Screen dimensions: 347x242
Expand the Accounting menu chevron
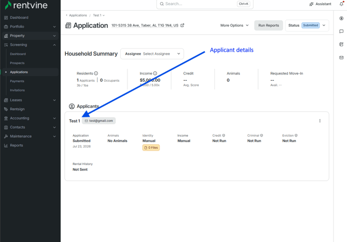click(x=54, y=118)
